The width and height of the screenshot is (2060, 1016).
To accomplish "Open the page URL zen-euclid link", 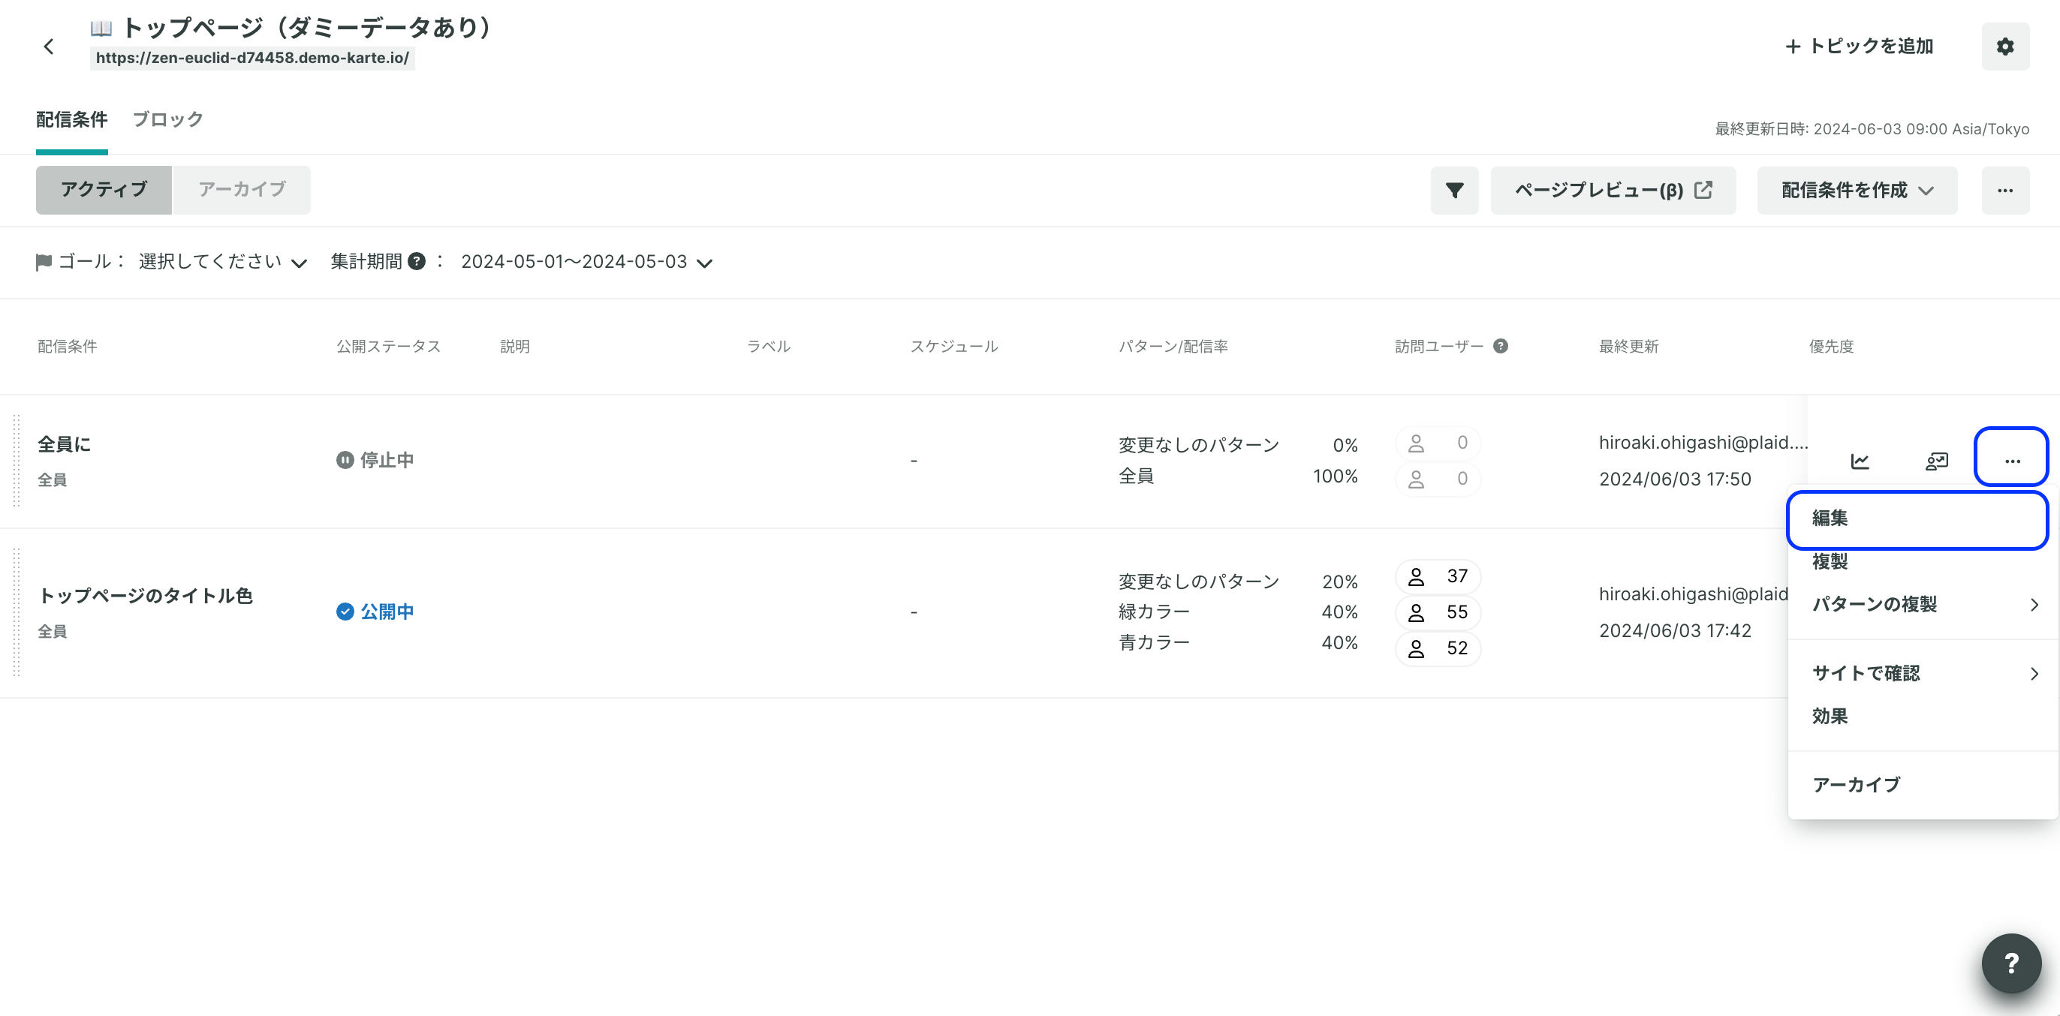I will pos(252,58).
